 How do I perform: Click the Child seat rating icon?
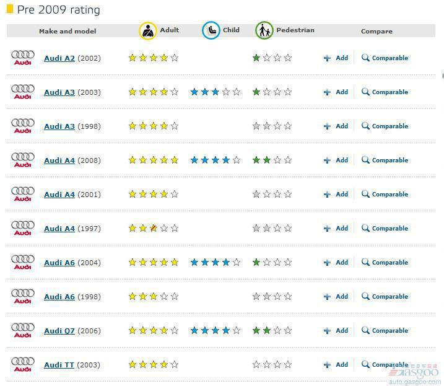coord(211,30)
